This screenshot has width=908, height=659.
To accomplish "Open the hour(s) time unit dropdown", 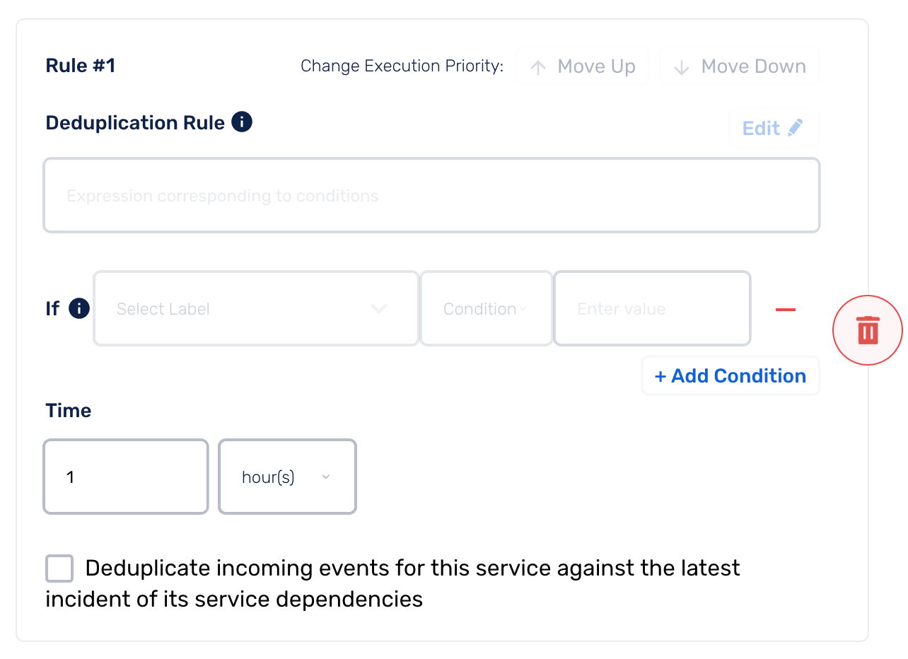I will (x=287, y=477).
